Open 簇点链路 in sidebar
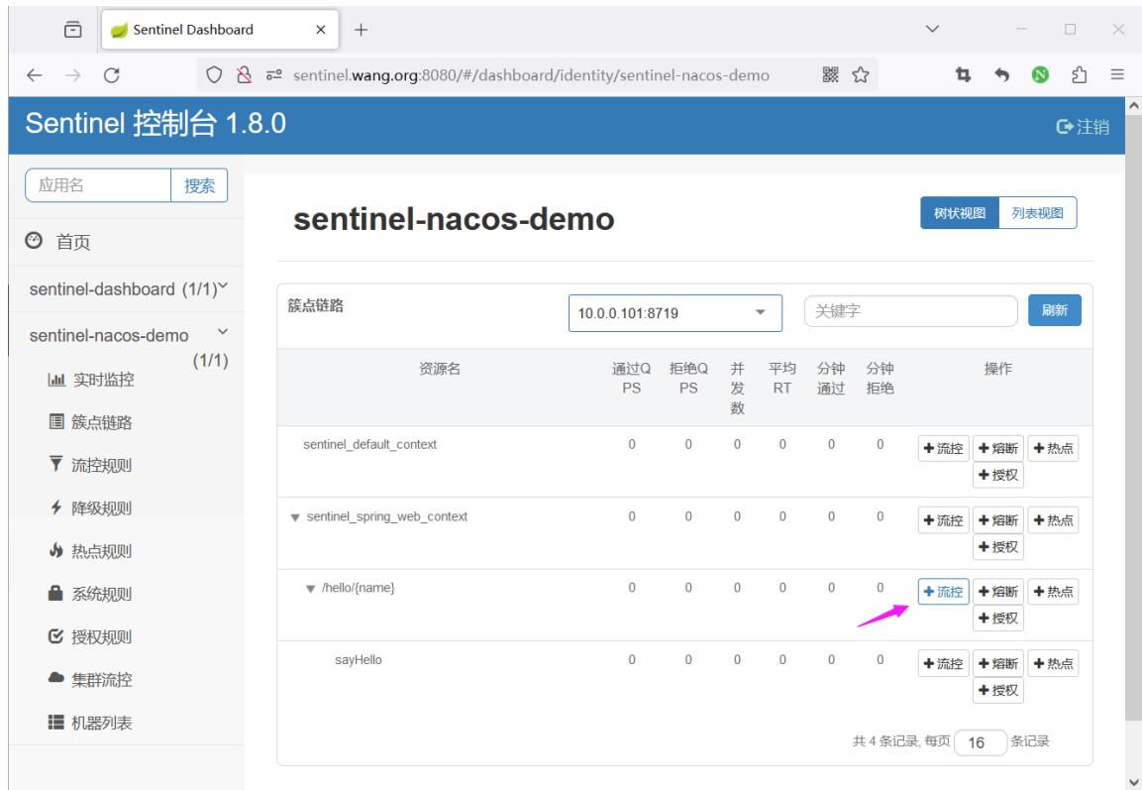1142x790 pixels. click(x=90, y=422)
